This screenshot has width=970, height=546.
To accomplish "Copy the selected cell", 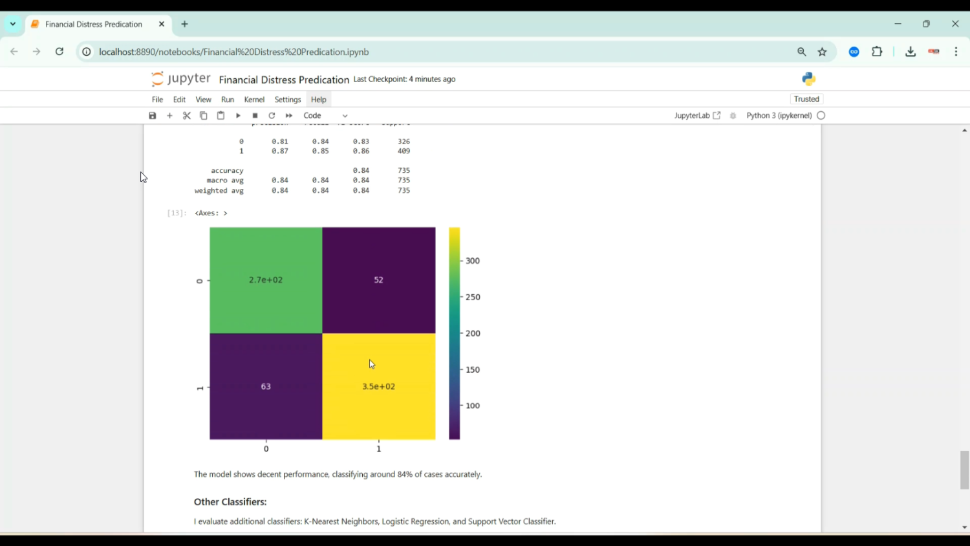I will [204, 116].
